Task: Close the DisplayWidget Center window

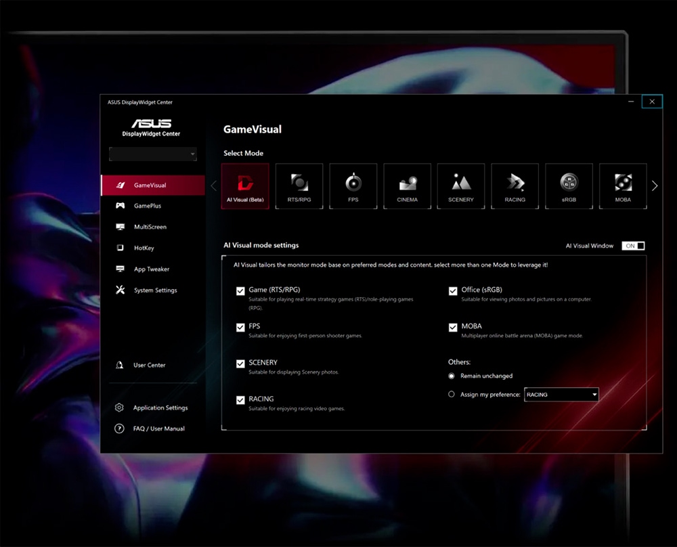Action: tap(652, 102)
